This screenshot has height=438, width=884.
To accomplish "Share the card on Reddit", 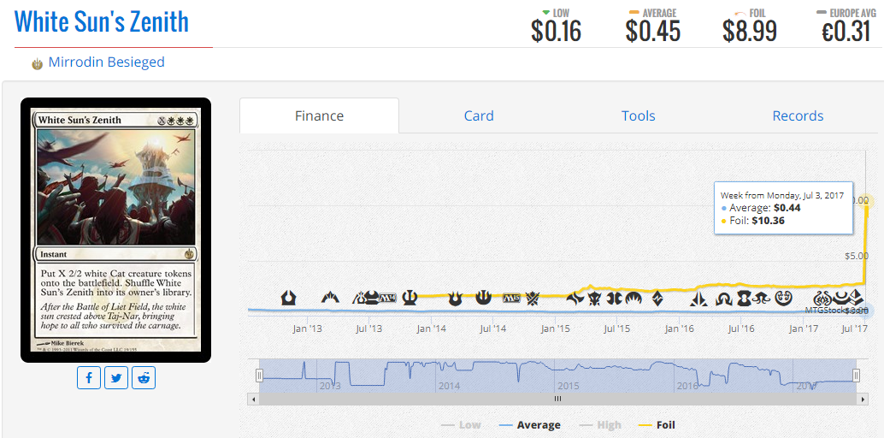I will (144, 377).
